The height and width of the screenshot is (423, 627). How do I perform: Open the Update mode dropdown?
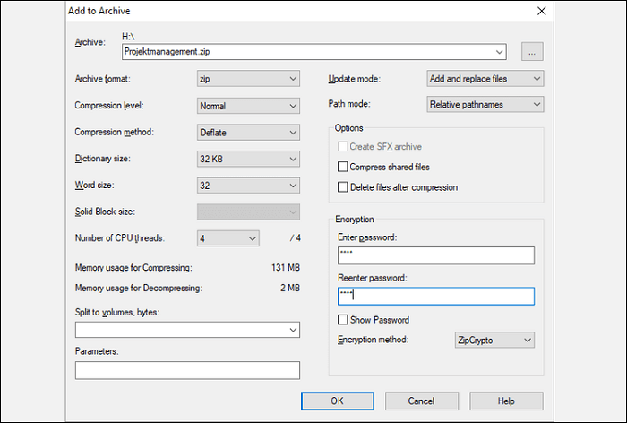click(x=485, y=79)
